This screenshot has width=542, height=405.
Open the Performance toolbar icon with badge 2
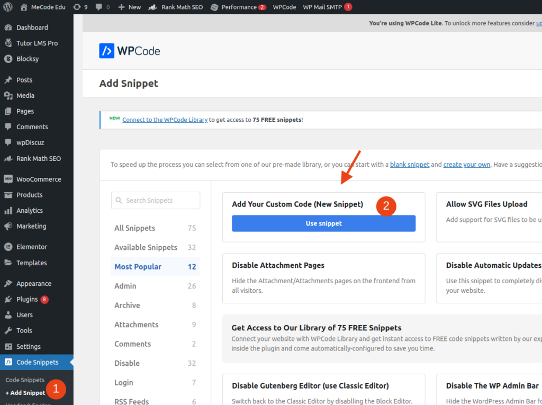tap(238, 7)
